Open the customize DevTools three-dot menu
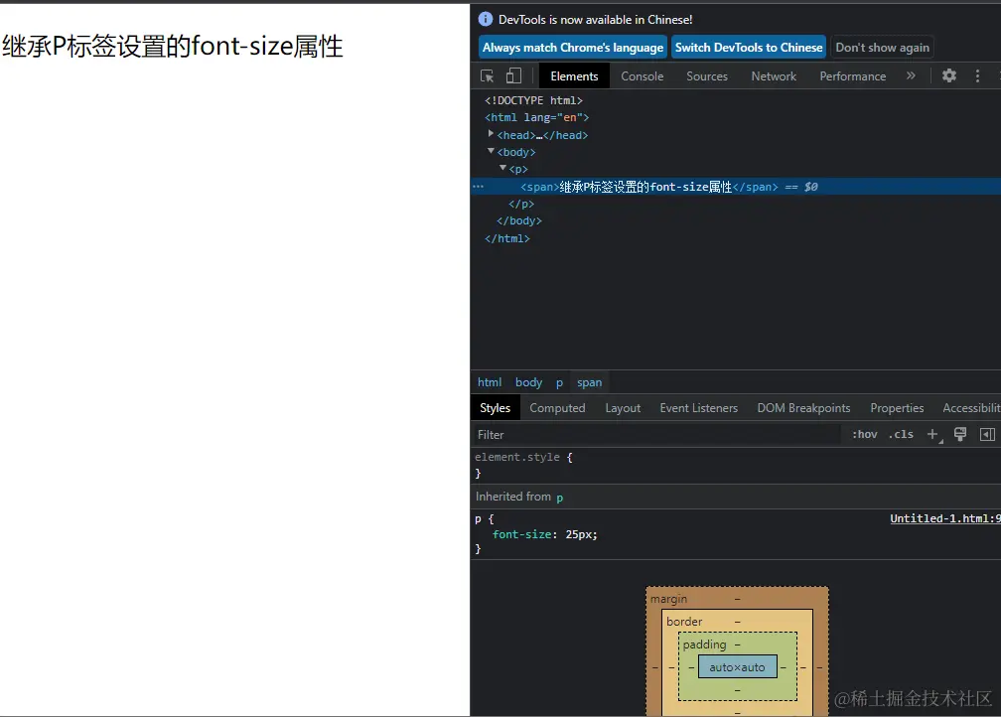Viewport: 1001px width, 717px height. click(x=976, y=75)
